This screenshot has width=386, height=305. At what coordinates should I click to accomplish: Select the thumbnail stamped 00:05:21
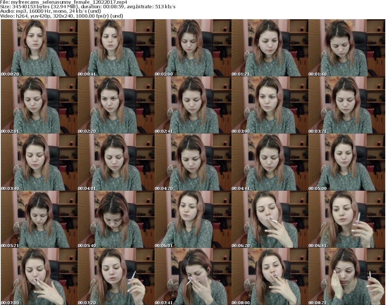39,219
